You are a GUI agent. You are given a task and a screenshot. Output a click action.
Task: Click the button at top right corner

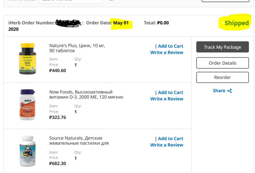point(225,1)
